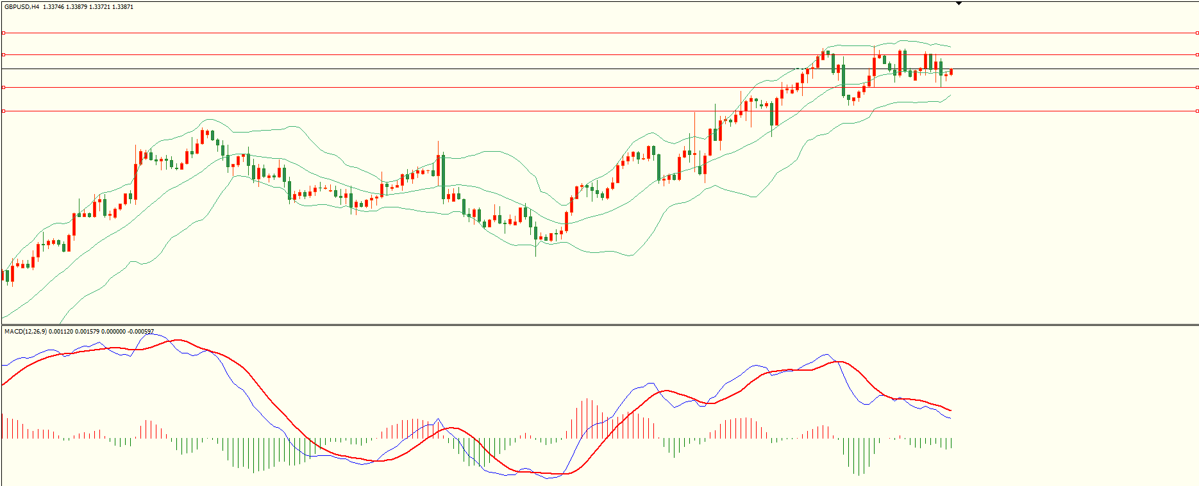Select left handle of the lowest red line
1199x486 pixels.
click(3, 111)
